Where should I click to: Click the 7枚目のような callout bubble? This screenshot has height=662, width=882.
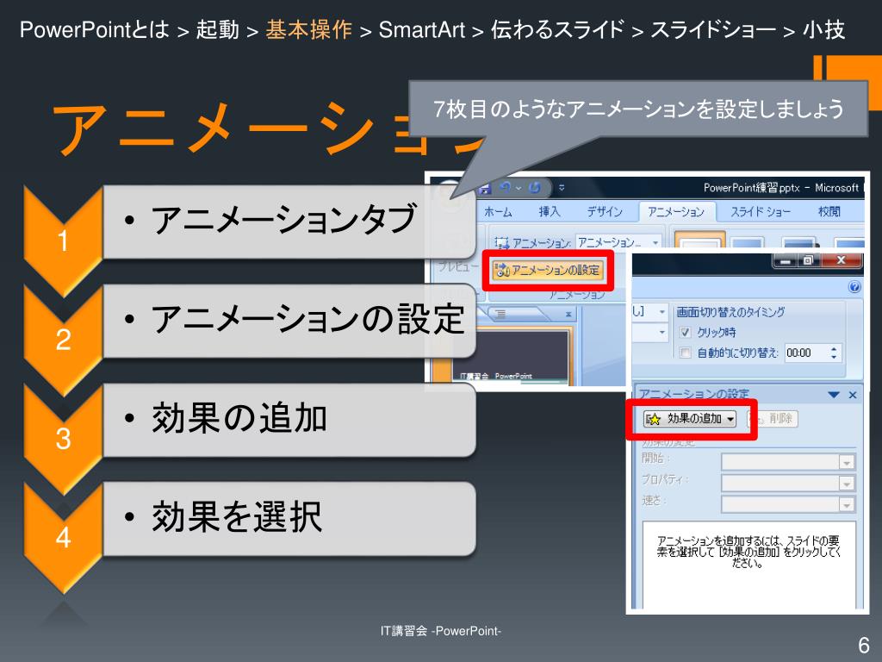point(638,108)
